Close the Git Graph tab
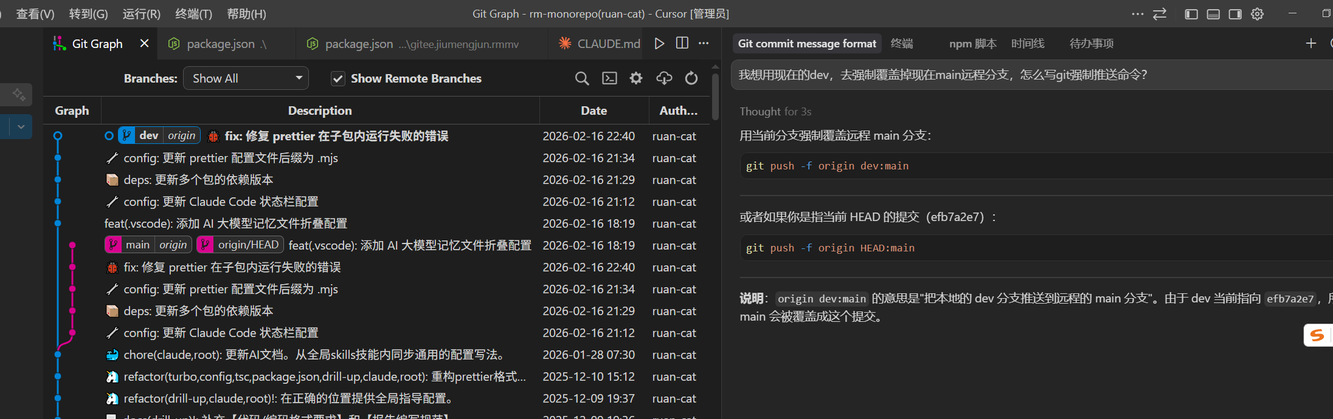Screen dimensions: 1333x419 (x=144, y=44)
